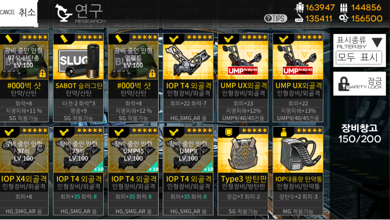Select the Type3 방탄판 armor card
Viewport: 390px width, 220px height.
(x=243, y=171)
